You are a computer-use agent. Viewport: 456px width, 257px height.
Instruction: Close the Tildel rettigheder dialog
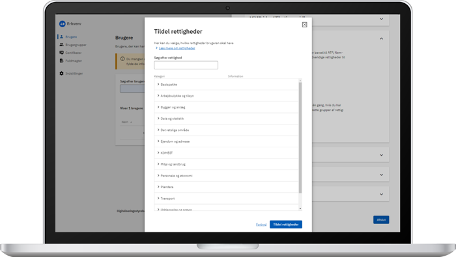(304, 25)
